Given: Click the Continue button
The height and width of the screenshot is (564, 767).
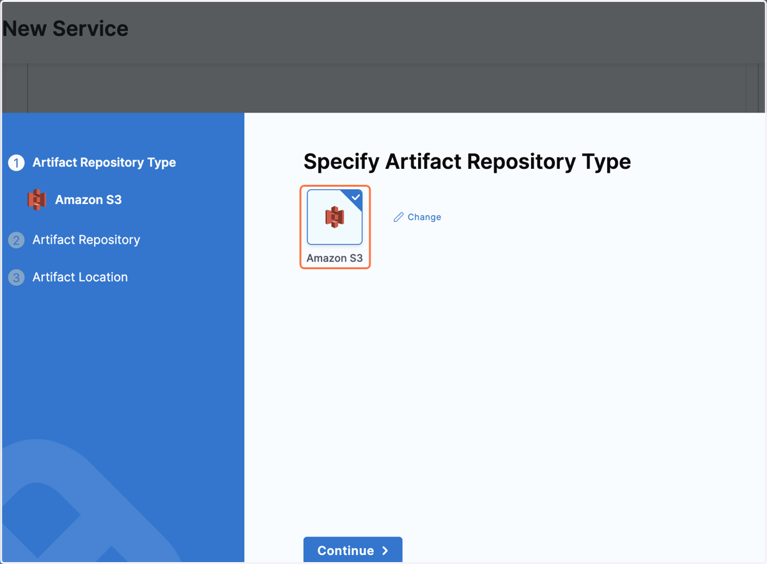Looking at the screenshot, I should pyautogui.click(x=353, y=550).
